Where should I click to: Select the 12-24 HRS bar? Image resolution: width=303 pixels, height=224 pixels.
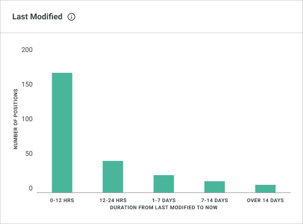coord(113,177)
